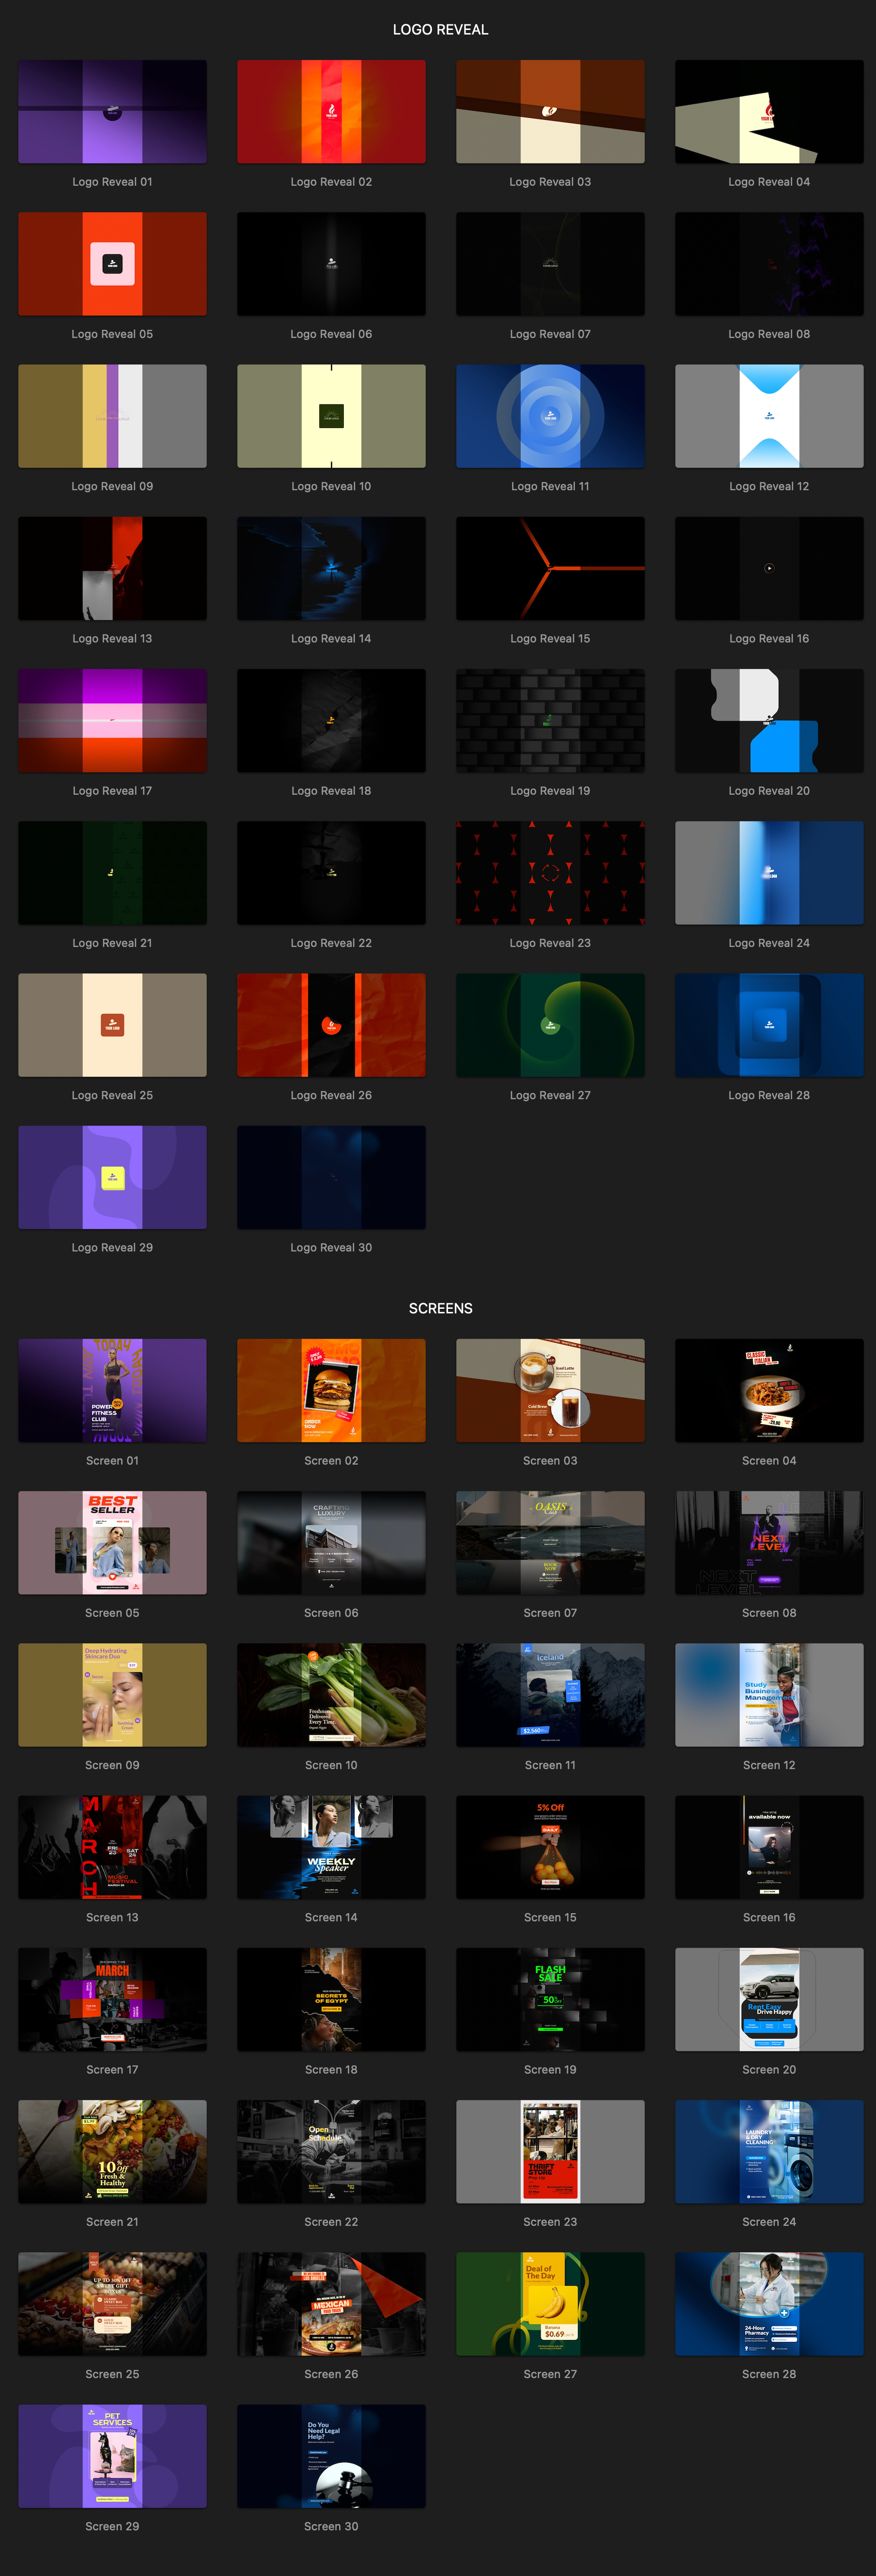The width and height of the screenshot is (876, 2576).
Task: Select the Logo Reveal 01 thumbnail
Action: tap(112, 111)
